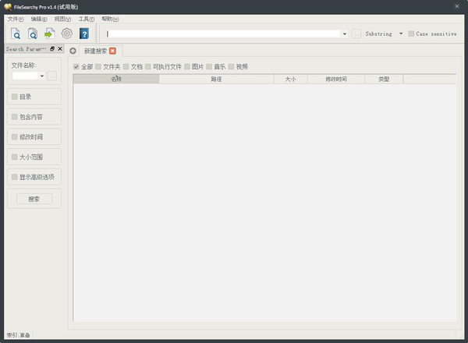Enable the 目录 checkbox
The width and height of the screenshot is (468, 343).
(14, 97)
